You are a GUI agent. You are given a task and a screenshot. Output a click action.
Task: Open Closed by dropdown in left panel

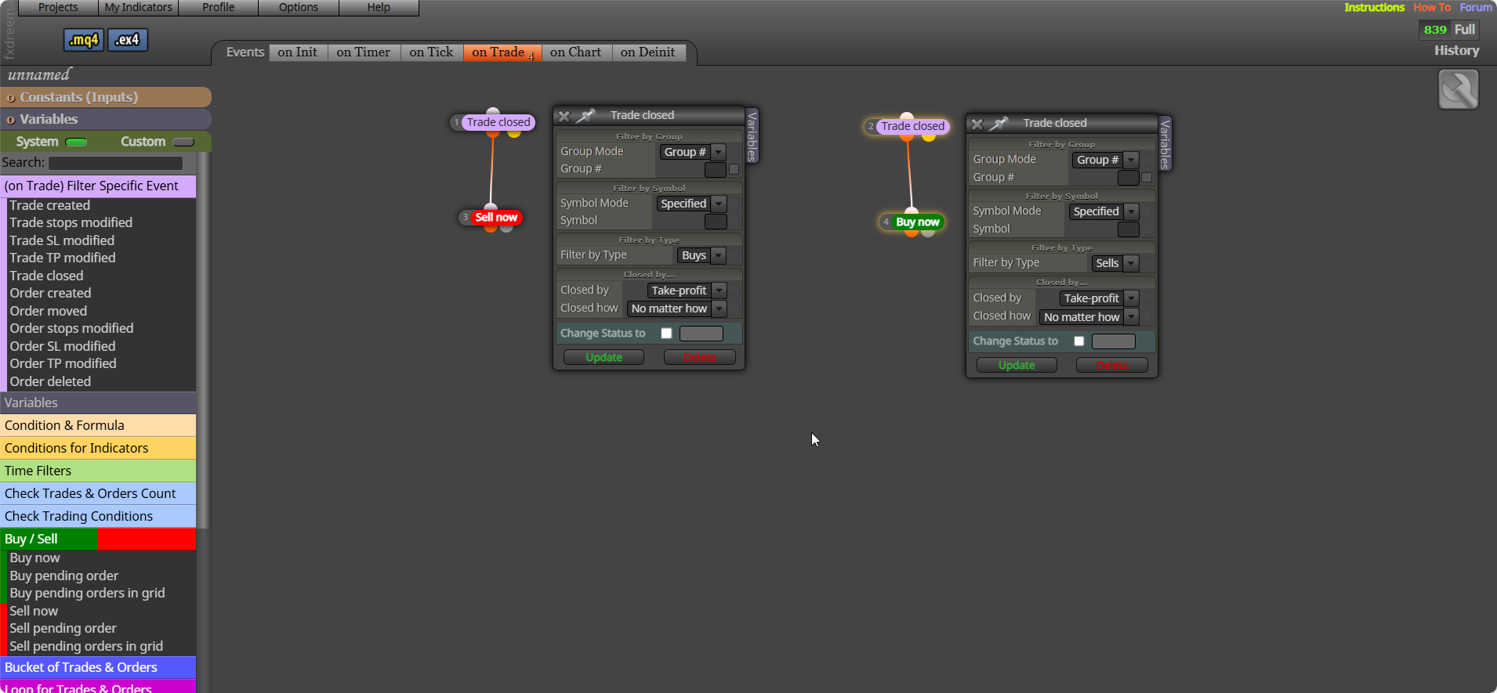tap(687, 291)
